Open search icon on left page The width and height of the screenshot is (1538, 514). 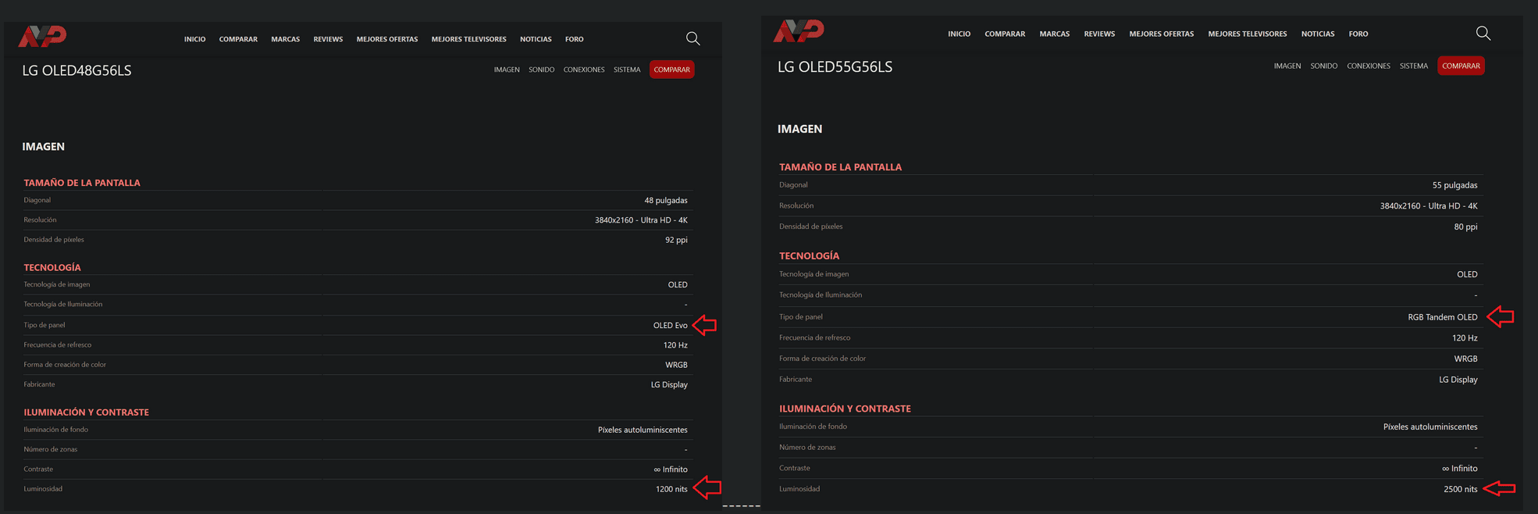click(692, 38)
